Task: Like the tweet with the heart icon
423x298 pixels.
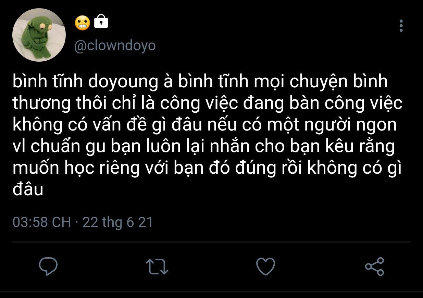Action: [266, 266]
